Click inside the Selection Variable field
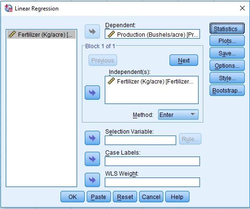 (x=140, y=140)
